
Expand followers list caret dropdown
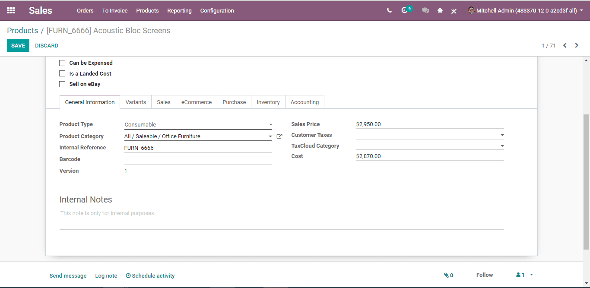[x=531, y=275]
